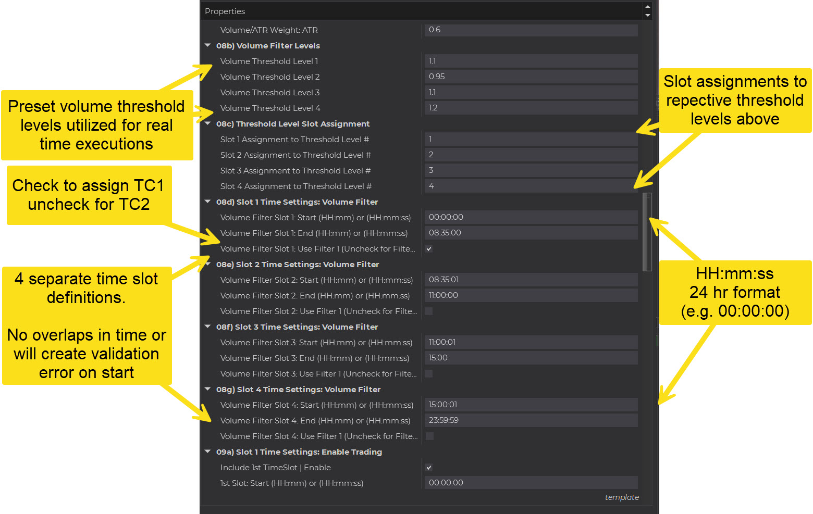Collapse the 08b Volume Filter Levels section
813x514 pixels.
(x=208, y=46)
